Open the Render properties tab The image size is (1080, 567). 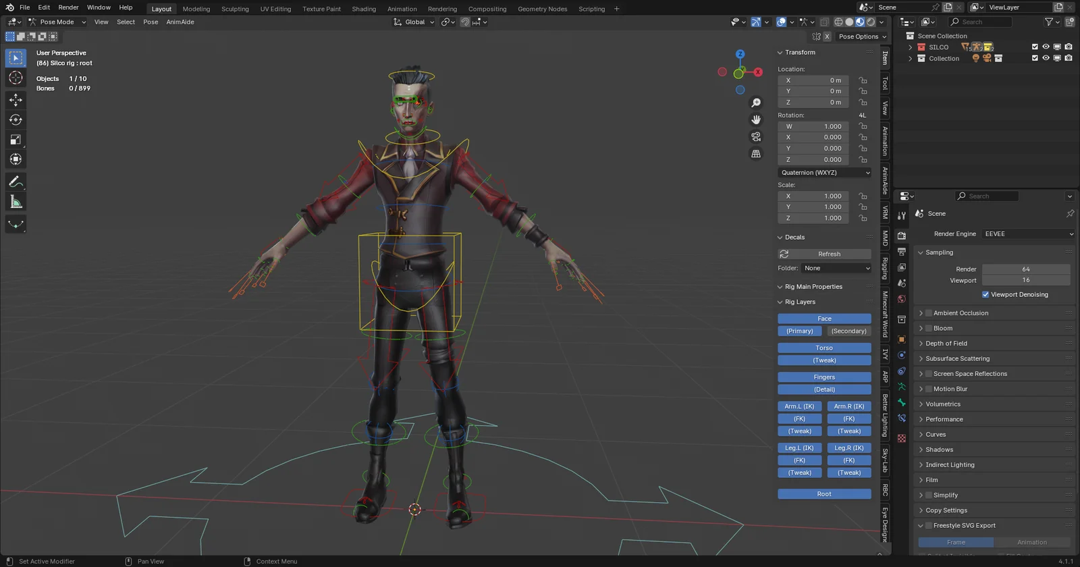pyautogui.click(x=902, y=236)
